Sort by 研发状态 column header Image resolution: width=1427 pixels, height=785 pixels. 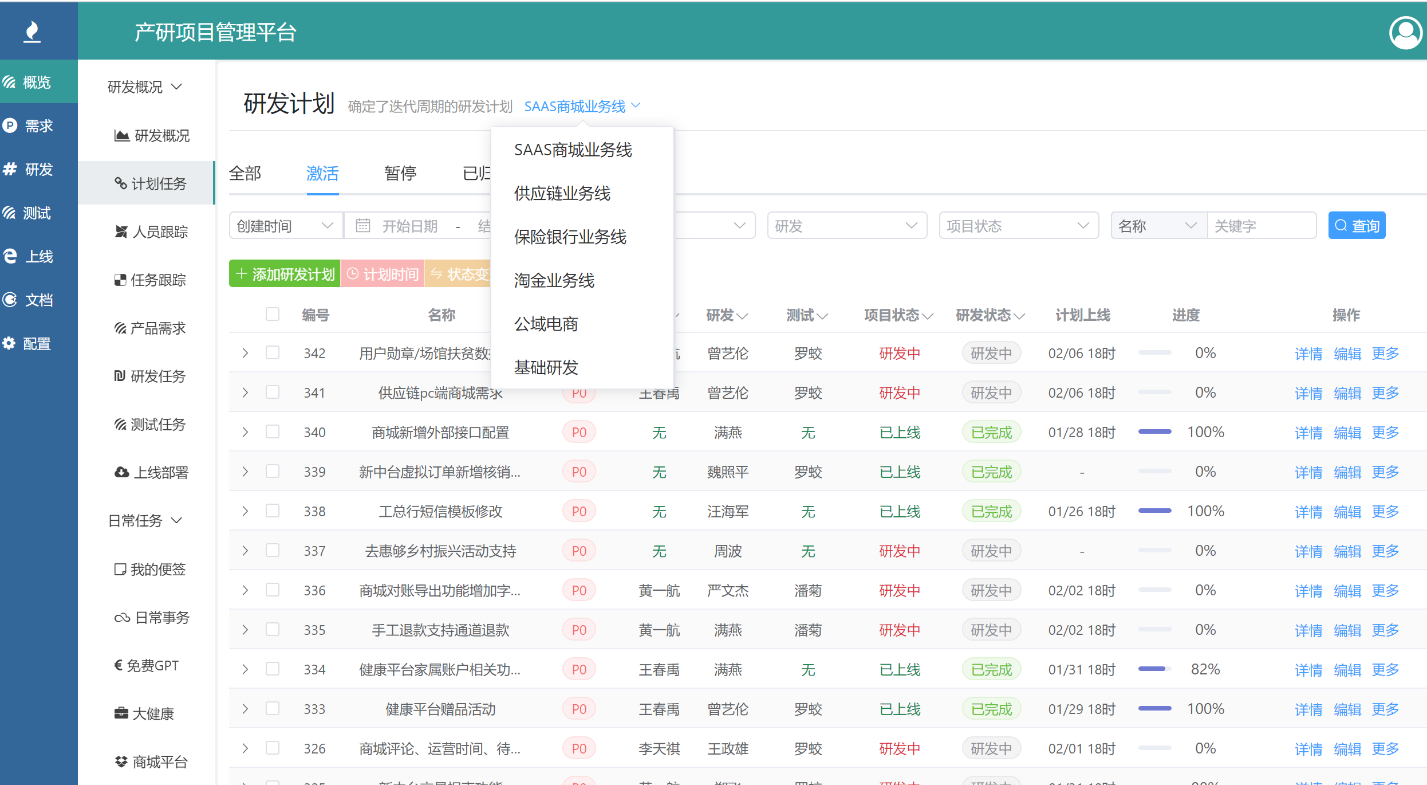click(x=990, y=315)
